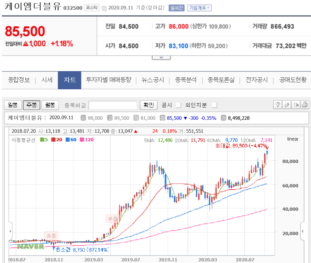
Task: Click the red 20-day moving average swatch
Action: click(53, 140)
